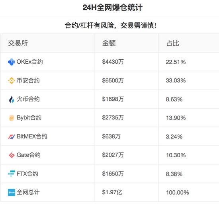
Task: Open the 币安合约 exchange name
Action: [x=28, y=80]
